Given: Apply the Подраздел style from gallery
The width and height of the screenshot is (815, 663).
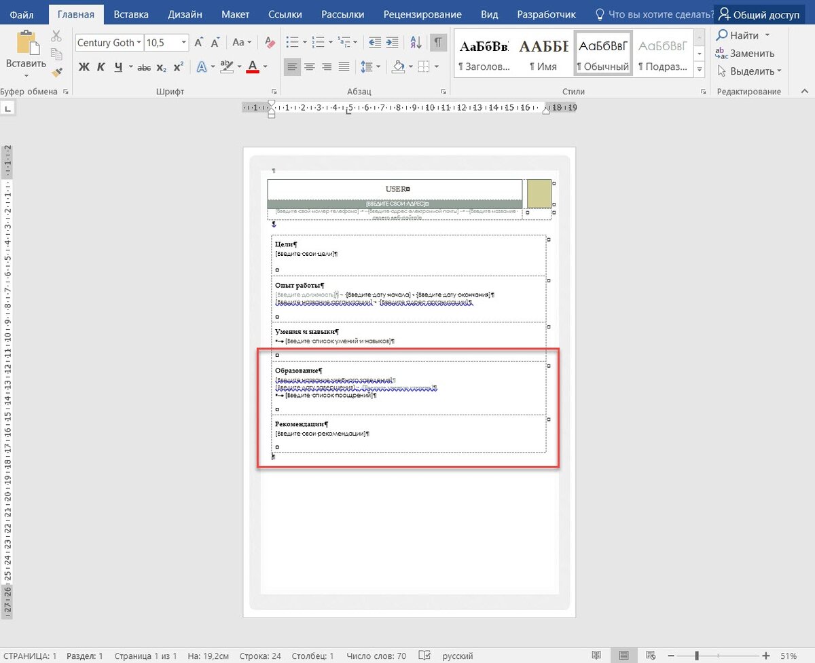Looking at the screenshot, I should click(664, 53).
